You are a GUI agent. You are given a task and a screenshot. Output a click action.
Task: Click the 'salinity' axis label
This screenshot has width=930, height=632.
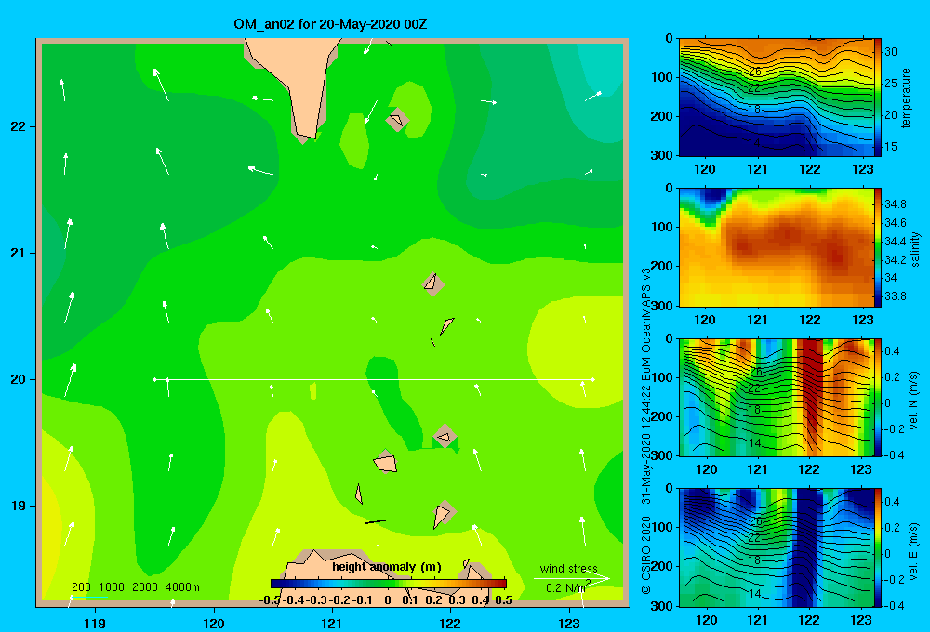click(915, 249)
